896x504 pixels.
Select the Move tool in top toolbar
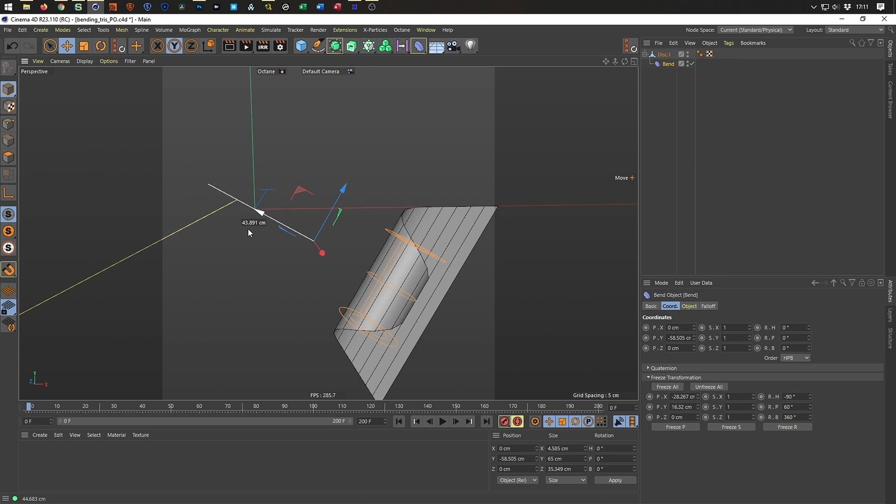[x=67, y=46]
